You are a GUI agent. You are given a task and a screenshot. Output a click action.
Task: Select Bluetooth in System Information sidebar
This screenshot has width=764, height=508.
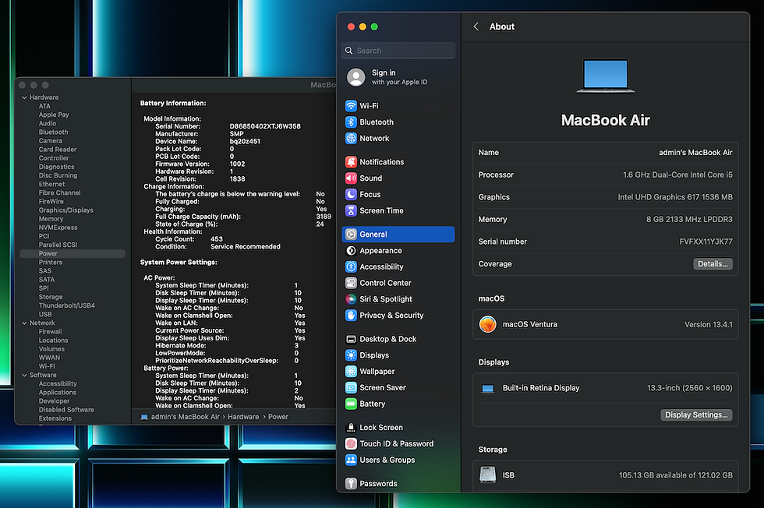click(53, 132)
